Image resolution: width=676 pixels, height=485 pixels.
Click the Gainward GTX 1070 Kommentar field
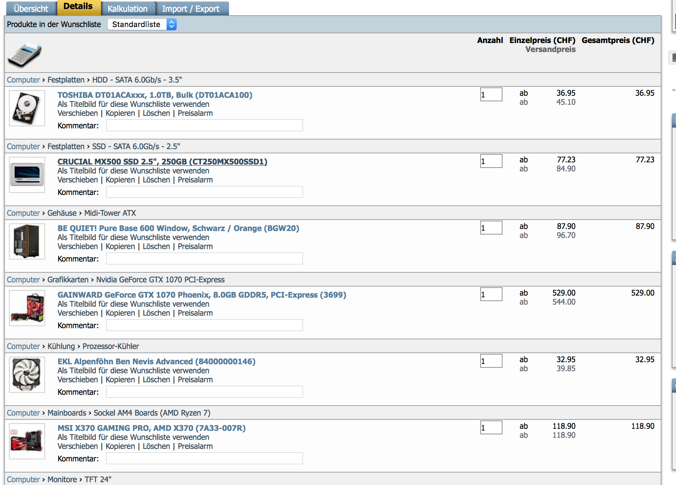204,325
